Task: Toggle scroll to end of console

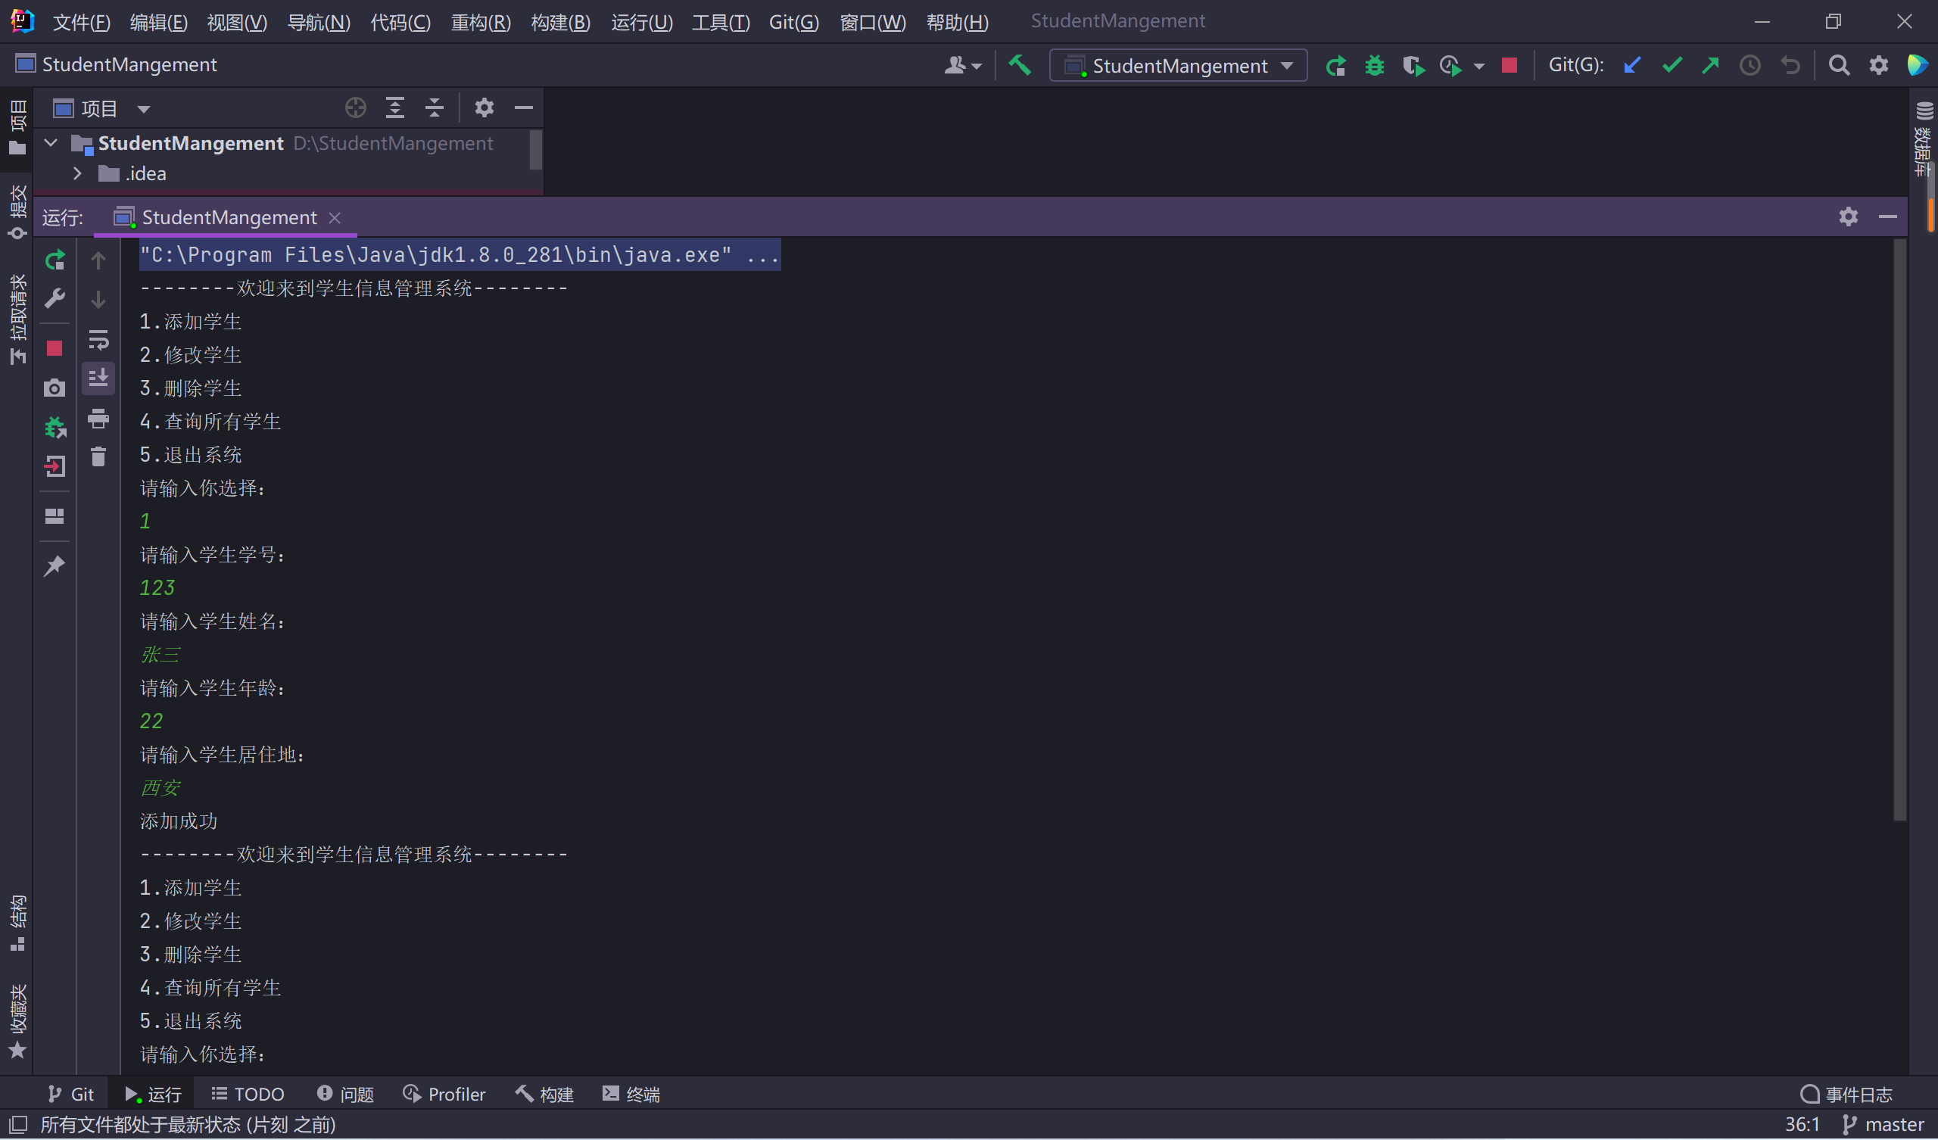Action: point(98,378)
